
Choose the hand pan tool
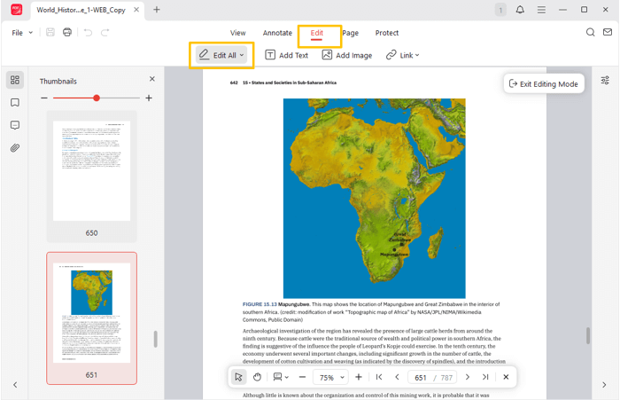[x=258, y=377]
